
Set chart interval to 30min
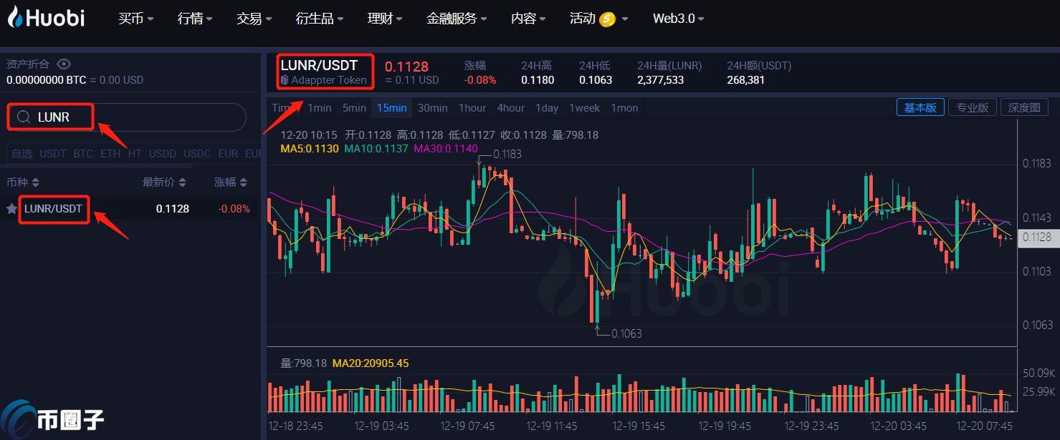pos(433,108)
